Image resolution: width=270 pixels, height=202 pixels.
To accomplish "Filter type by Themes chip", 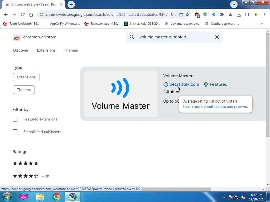I will (24, 90).
